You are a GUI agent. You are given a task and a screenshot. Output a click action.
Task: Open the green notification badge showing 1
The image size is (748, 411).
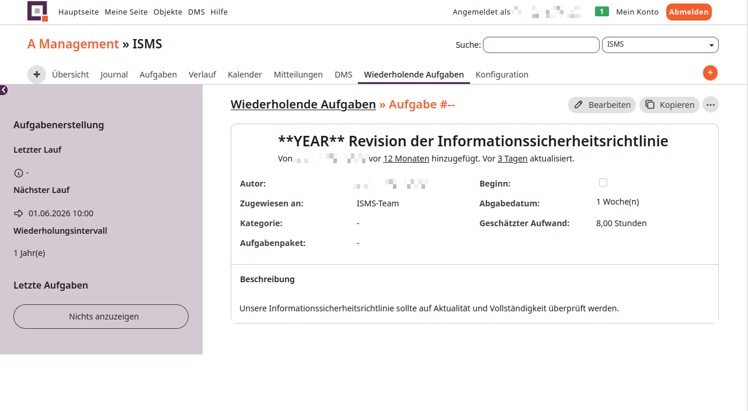[602, 12]
